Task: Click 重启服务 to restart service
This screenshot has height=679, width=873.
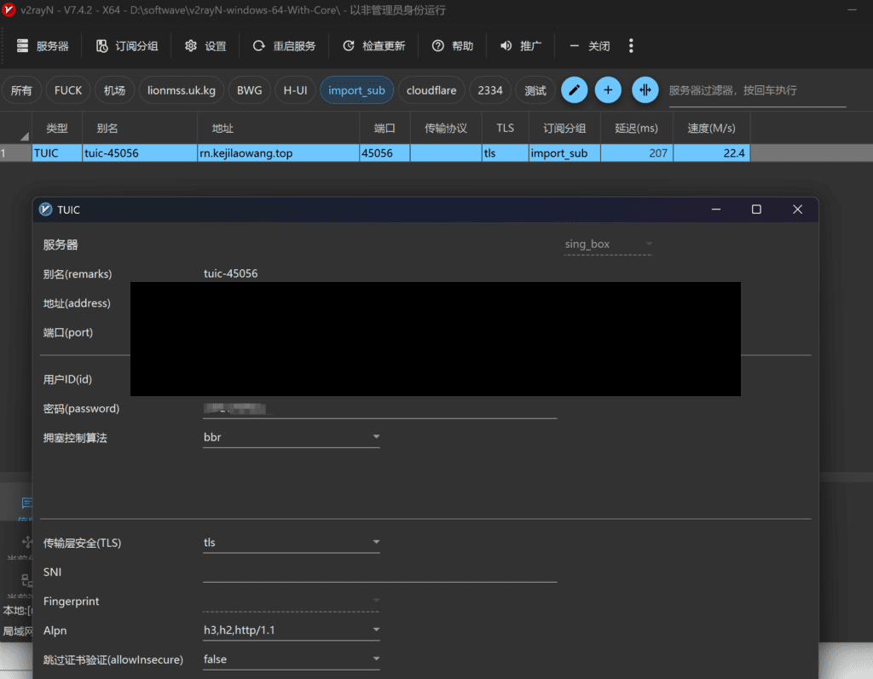Action: click(x=284, y=46)
